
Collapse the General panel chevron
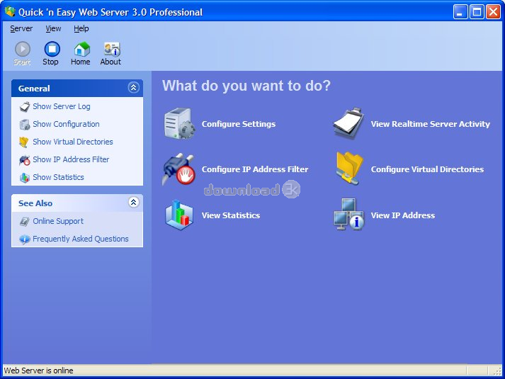coord(133,87)
